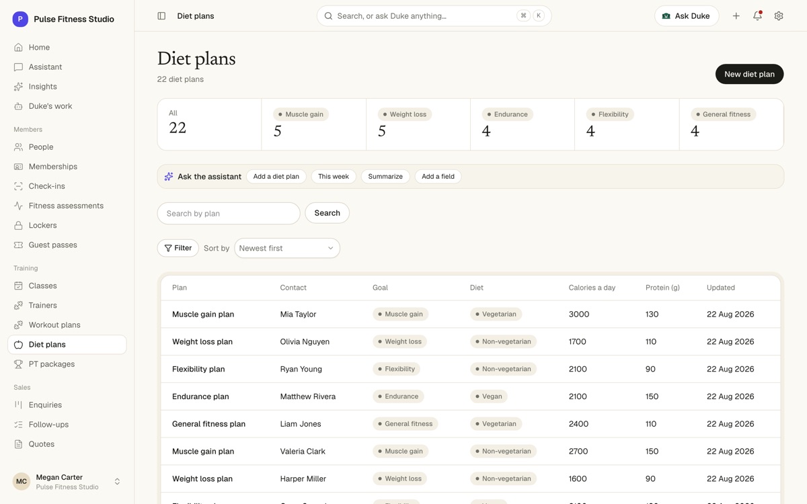Select the Weight loss category tab
The height and width of the screenshot is (504, 807).
[418, 124]
